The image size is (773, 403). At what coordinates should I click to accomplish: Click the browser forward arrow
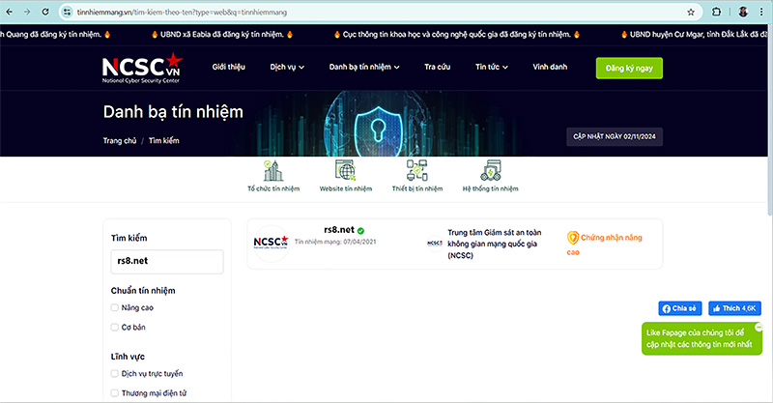(x=27, y=12)
